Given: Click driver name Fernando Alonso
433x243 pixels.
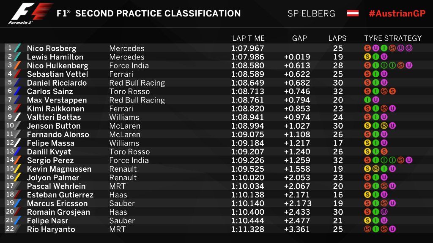Looking at the screenshot, I should pyautogui.click(x=58, y=135).
